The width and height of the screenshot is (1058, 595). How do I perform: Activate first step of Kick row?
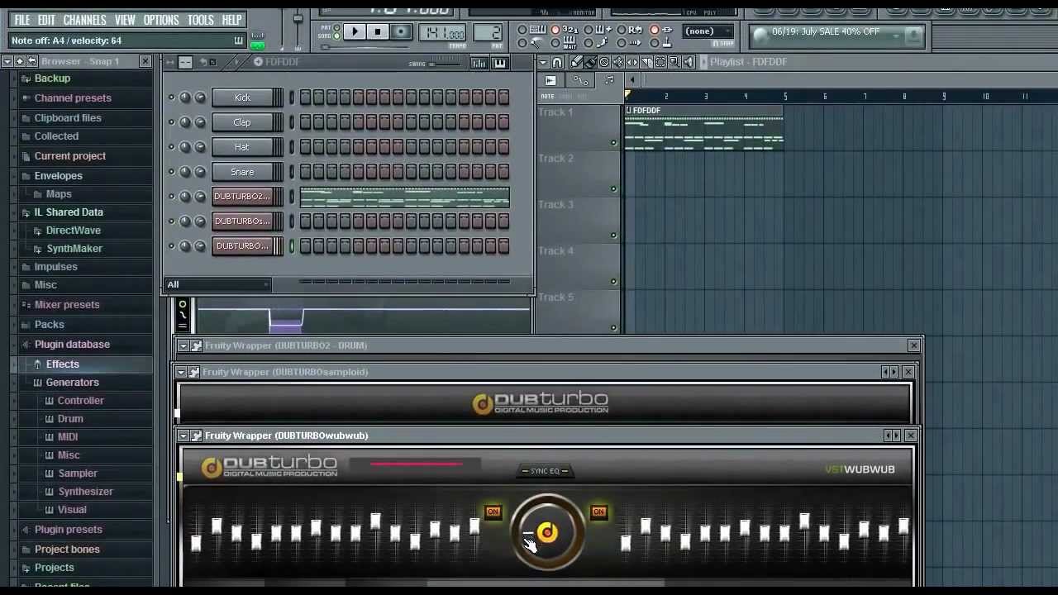pos(305,98)
